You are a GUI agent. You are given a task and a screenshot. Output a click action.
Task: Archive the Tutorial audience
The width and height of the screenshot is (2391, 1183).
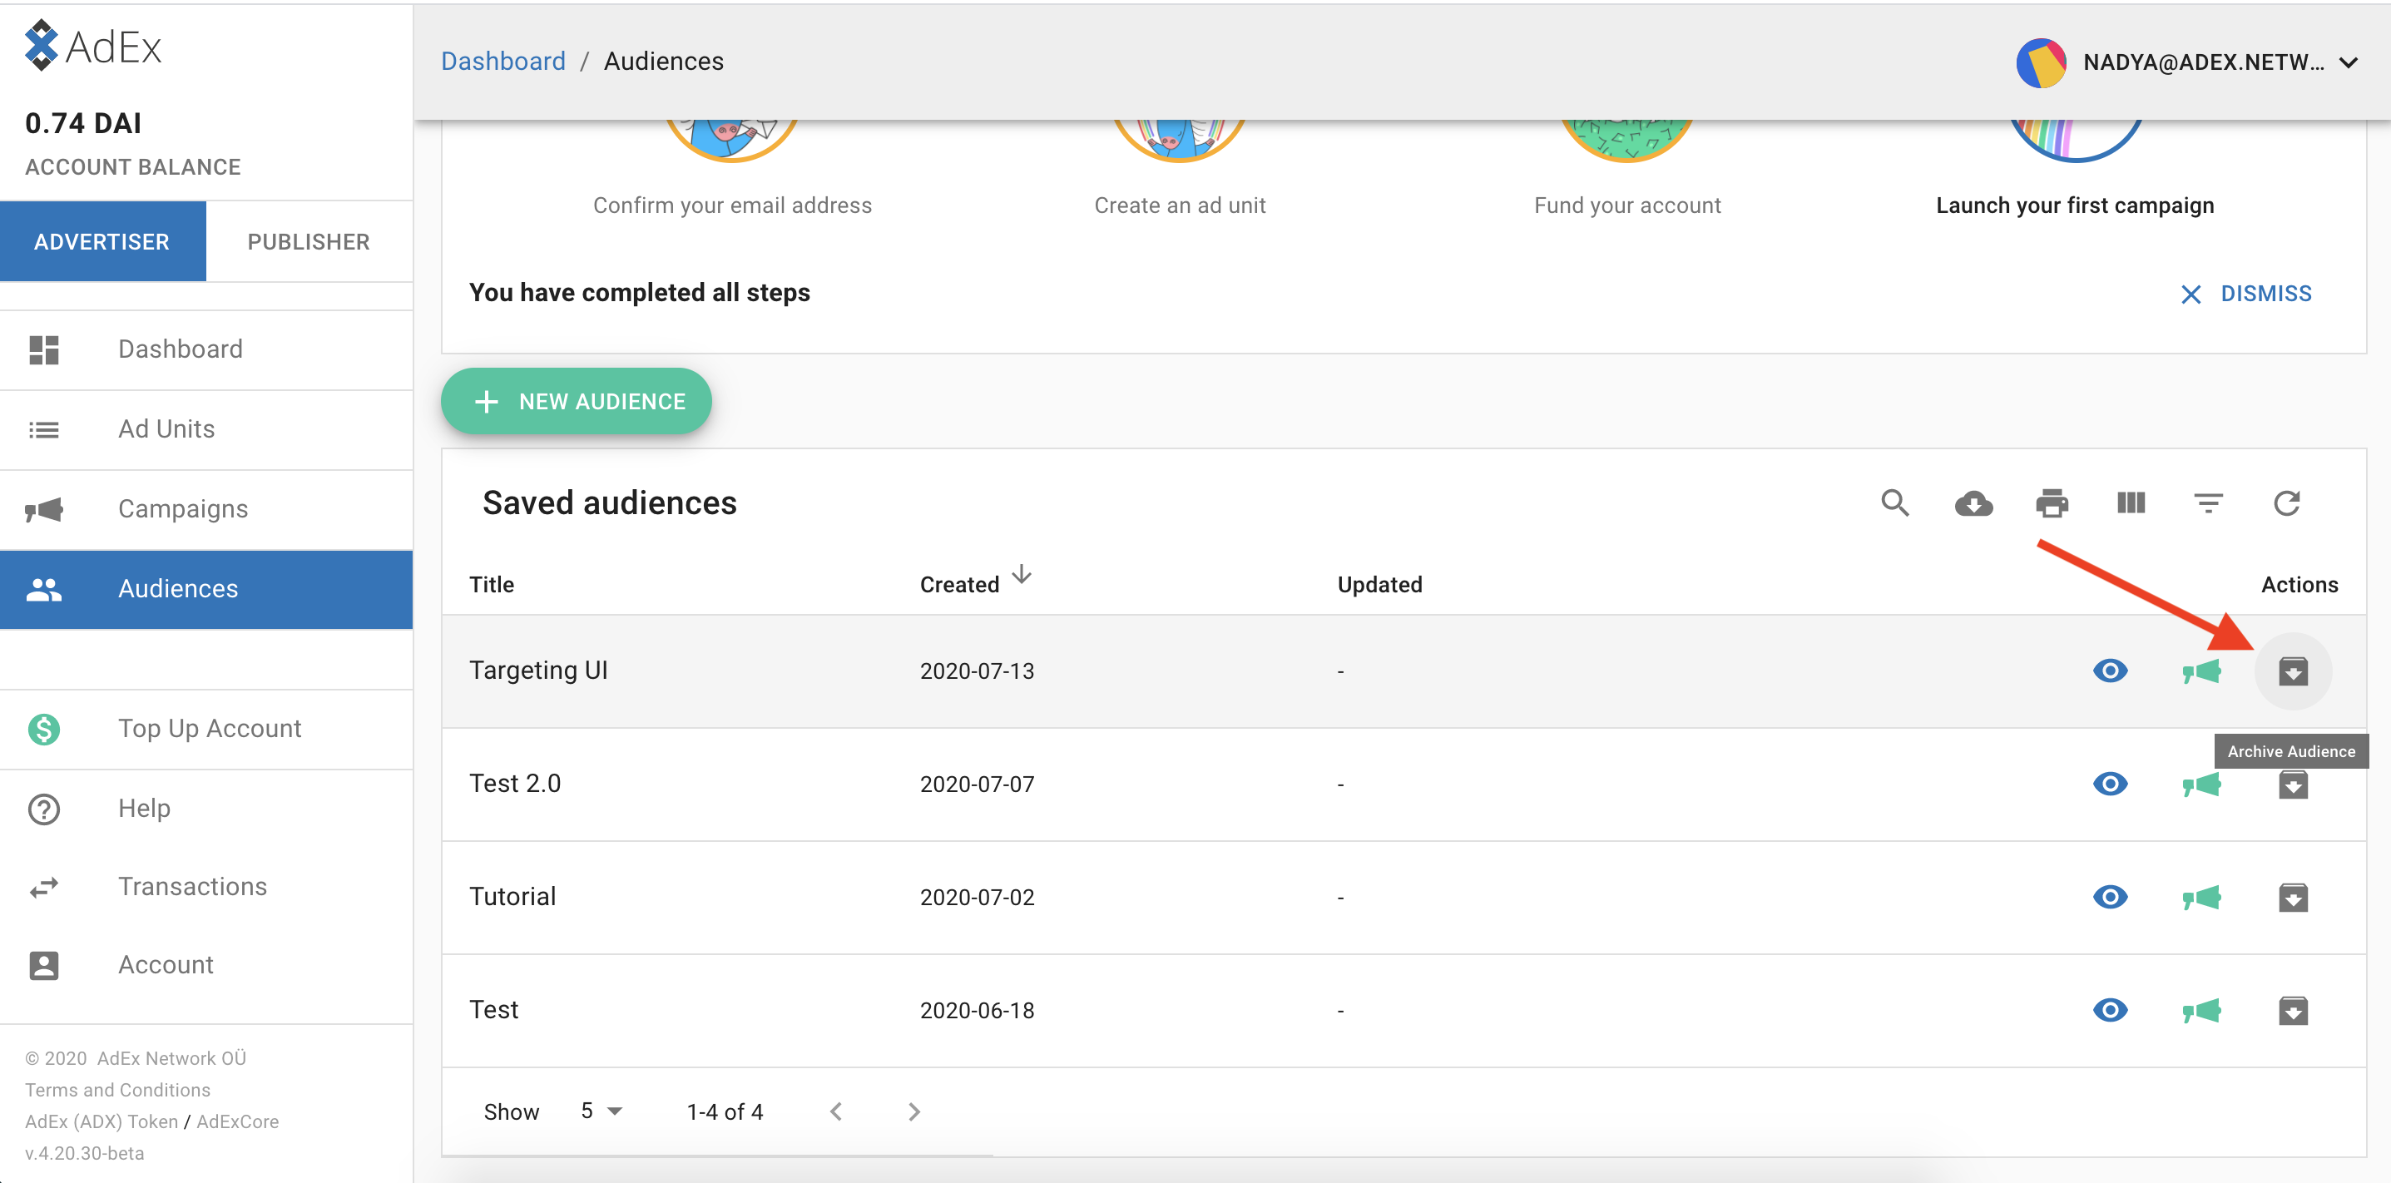[x=2293, y=897]
